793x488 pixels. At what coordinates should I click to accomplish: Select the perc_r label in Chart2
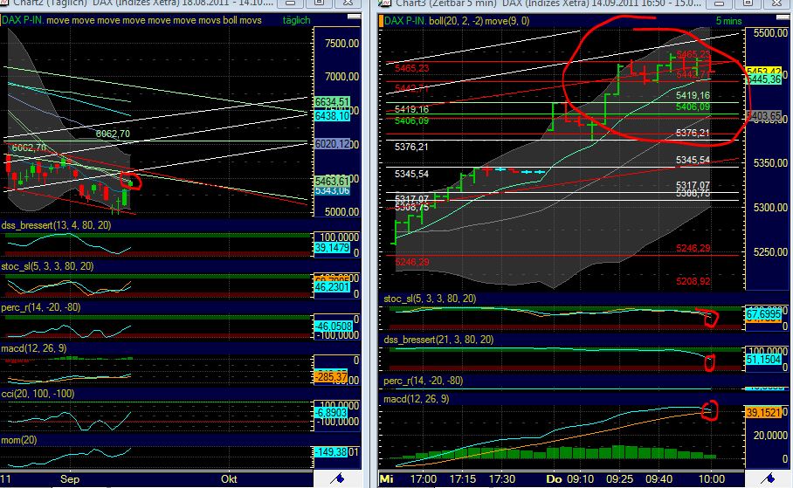pyautogui.click(x=41, y=307)
